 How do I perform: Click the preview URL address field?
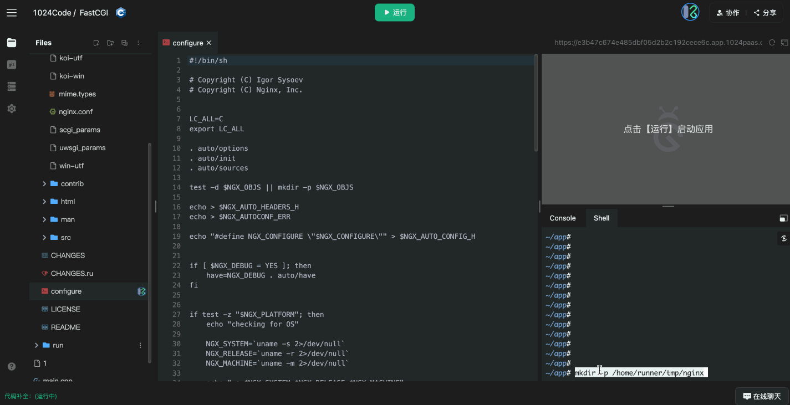(658, 43)
